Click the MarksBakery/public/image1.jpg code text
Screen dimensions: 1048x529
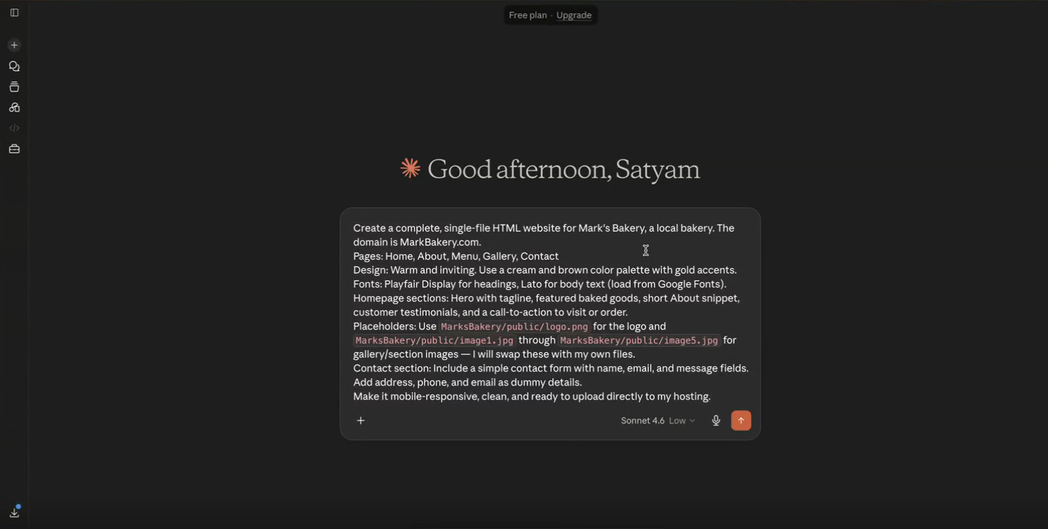[x=434, y=340]
